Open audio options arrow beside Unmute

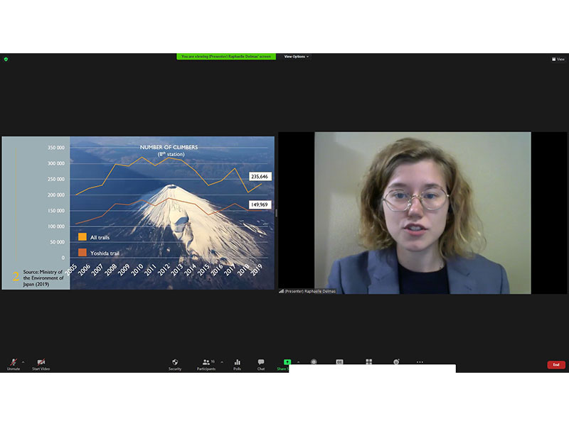pyautogui.click(x=23, y=361)
